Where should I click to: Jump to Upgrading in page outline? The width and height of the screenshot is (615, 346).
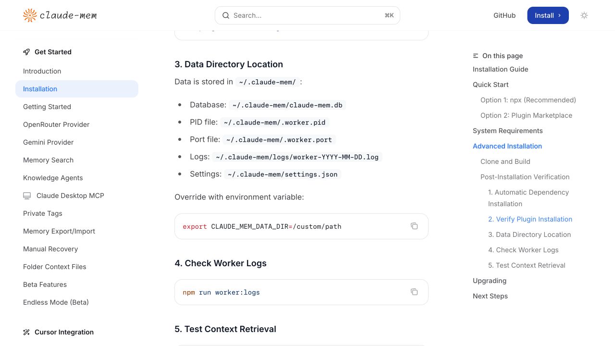pyautogui.click(x=490, y=281)
